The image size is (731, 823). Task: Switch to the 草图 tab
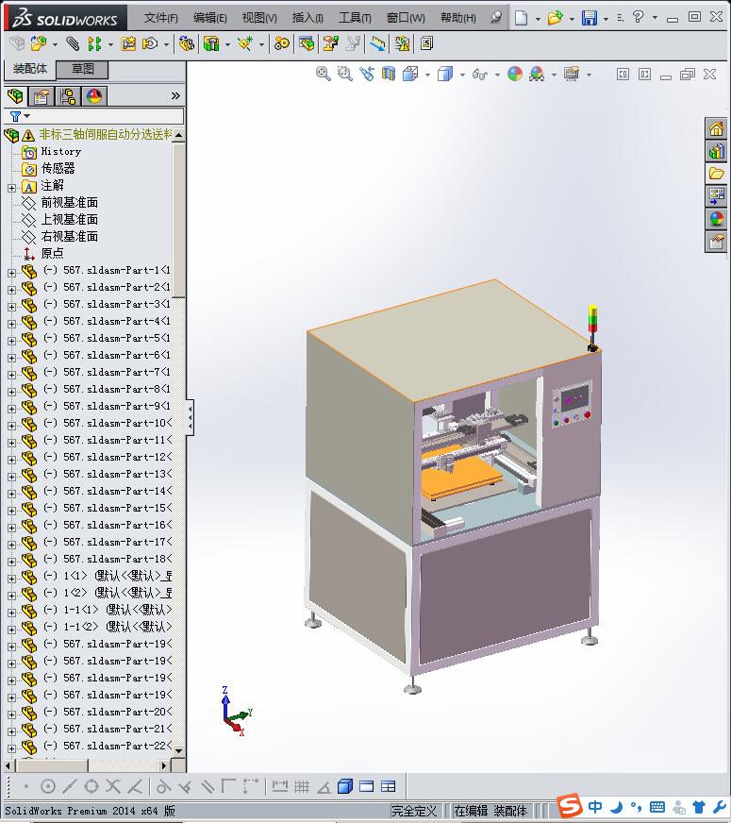(x=82, y=69)
